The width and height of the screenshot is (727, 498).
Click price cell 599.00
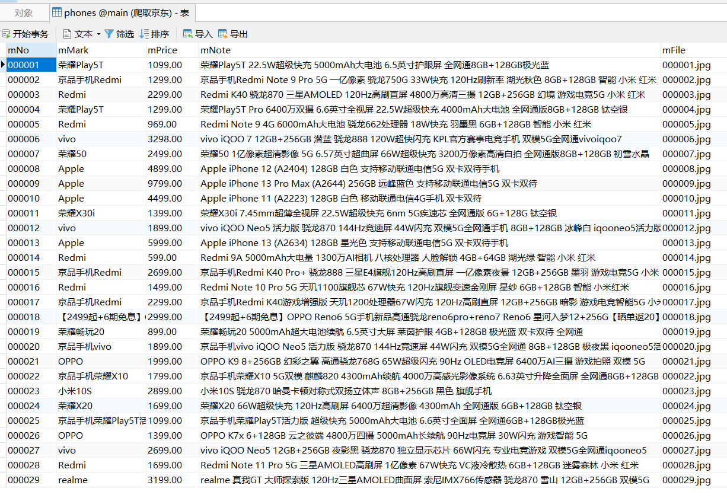(173, 257)
